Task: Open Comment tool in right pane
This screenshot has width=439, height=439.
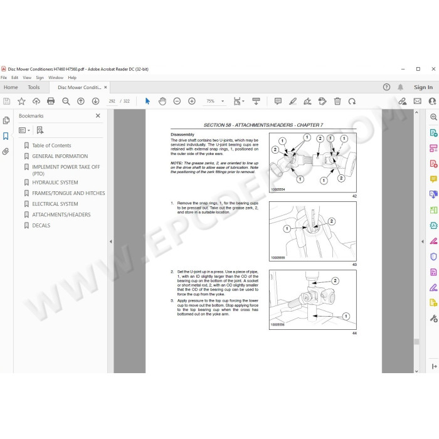Action: point(433,179)
